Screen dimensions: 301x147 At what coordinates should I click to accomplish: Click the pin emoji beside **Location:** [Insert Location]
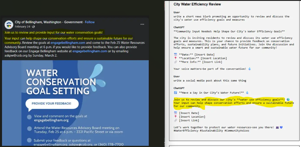pos(175,58)
